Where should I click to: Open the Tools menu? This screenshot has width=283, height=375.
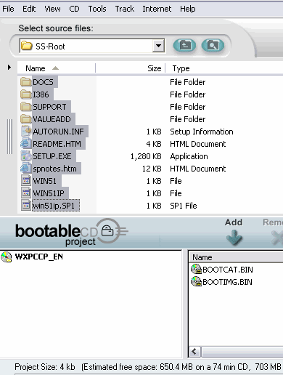pos(97,9)
